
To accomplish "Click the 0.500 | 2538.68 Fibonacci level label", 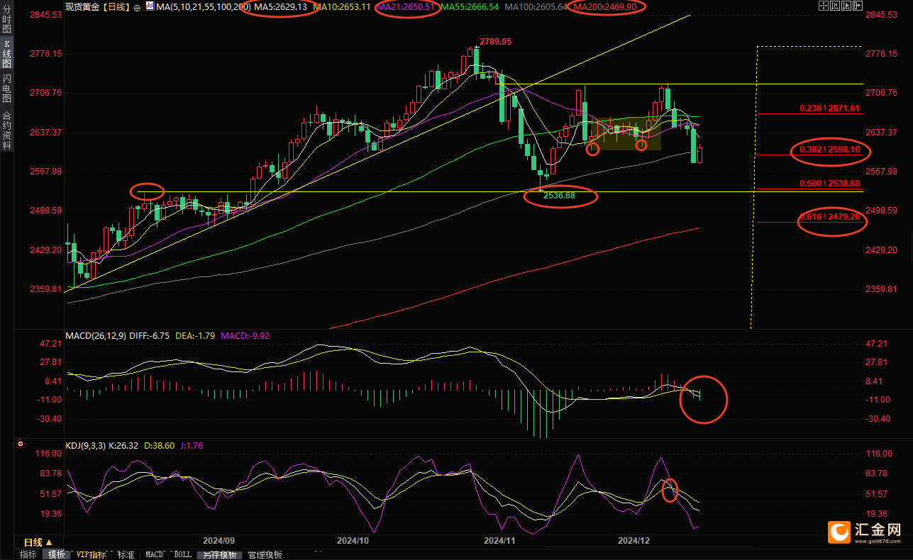I will tap(829, 184).
